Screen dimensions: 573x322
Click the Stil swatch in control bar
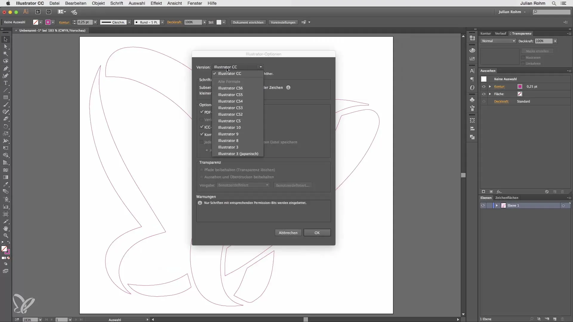tap(219, 22)
